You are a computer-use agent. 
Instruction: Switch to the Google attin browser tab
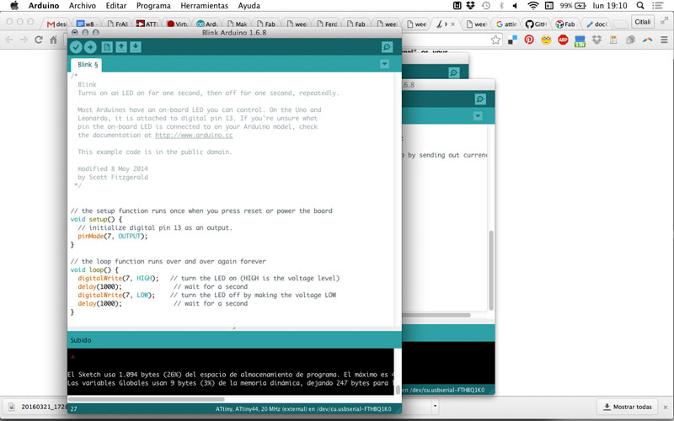tap(506, 24)
